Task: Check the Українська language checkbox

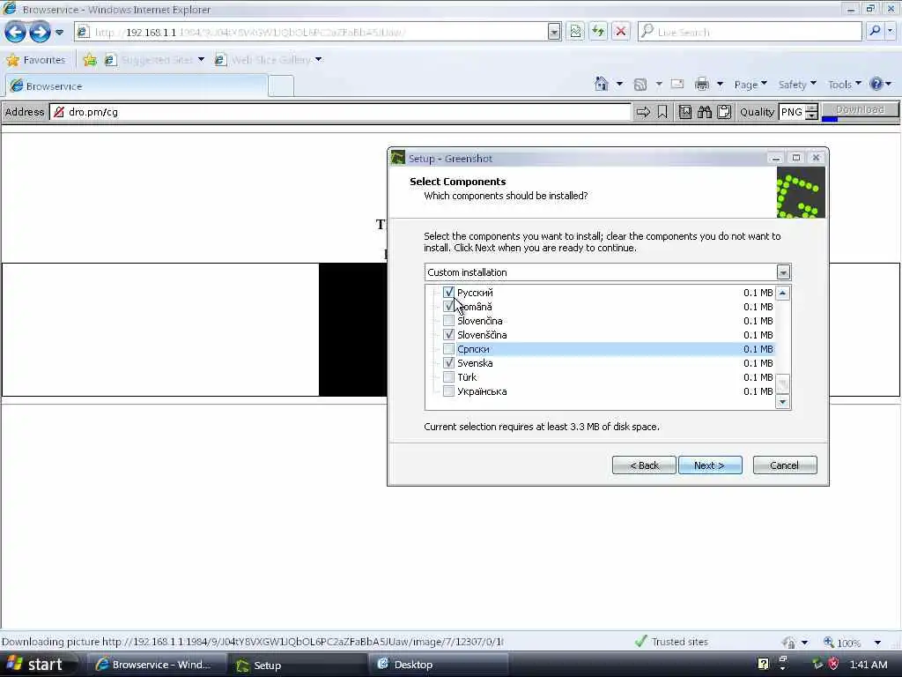Action: point(448,391)
